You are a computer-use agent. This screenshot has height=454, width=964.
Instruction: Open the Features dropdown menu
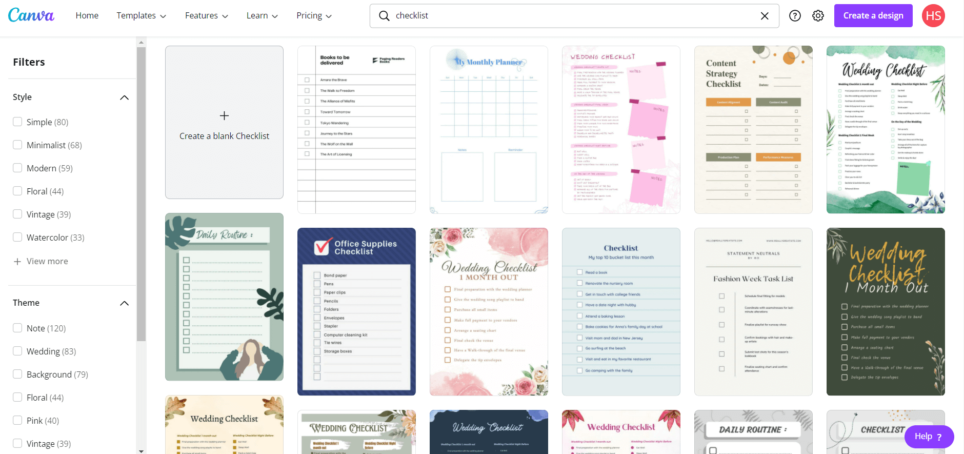pyautogui.click(x=207, y=16)
